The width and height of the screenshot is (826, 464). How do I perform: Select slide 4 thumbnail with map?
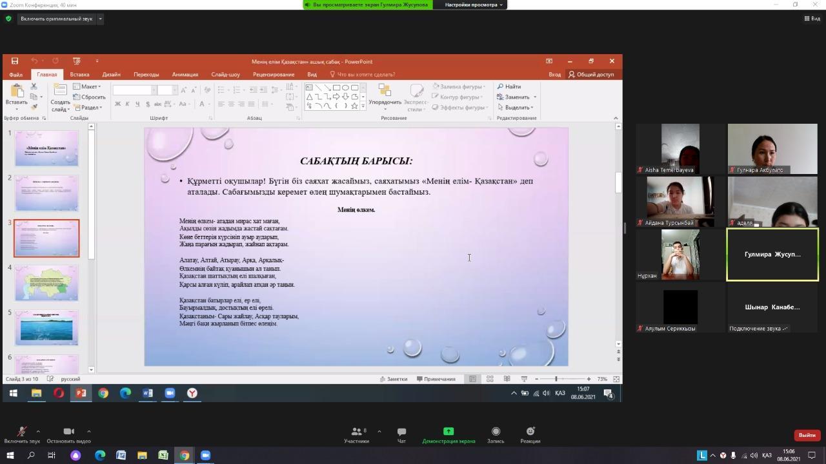46,283
